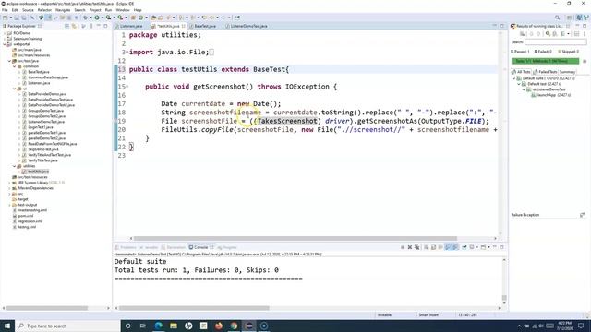Viewport: 591px width, 332px height.
Task: Click the Windows Start button
Action: coord(7,326)
